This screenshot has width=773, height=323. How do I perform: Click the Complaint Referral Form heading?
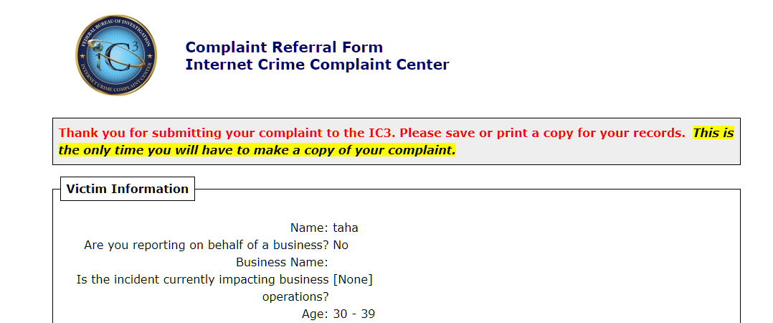(x=284, y=47)
